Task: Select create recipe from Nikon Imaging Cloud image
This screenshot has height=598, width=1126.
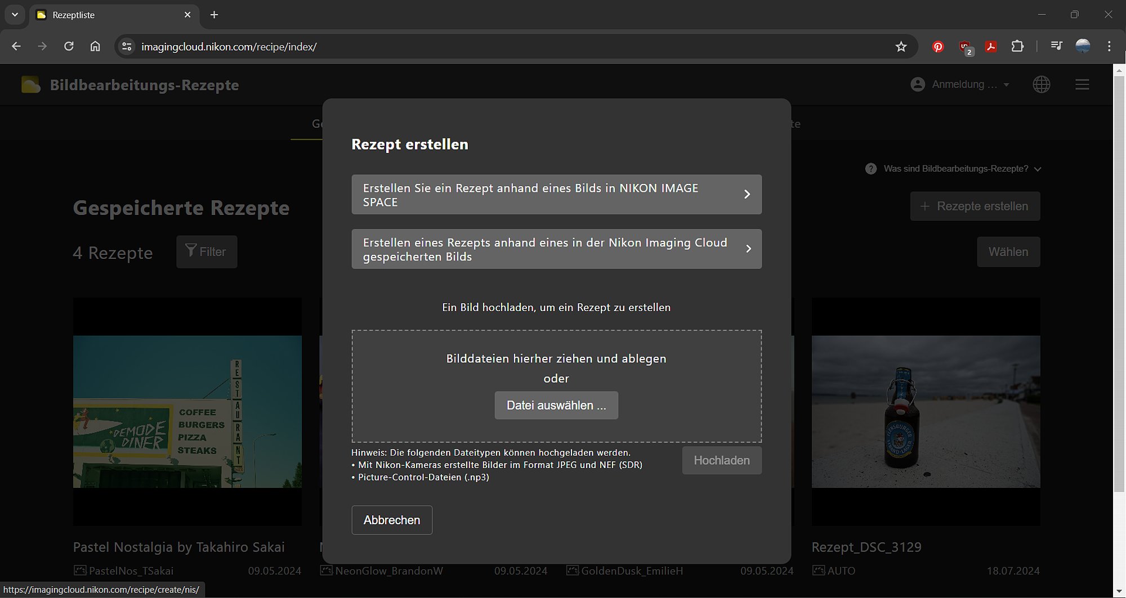Action: click(x=556, y=249)
